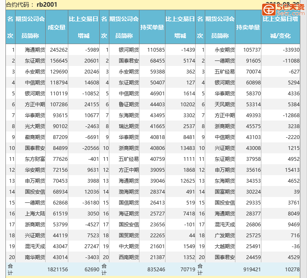Click 东方财富 row name

pyautogui.click(x=35, y=159)
